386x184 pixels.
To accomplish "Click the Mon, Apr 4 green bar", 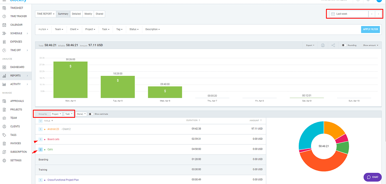I will pos(70,80).
